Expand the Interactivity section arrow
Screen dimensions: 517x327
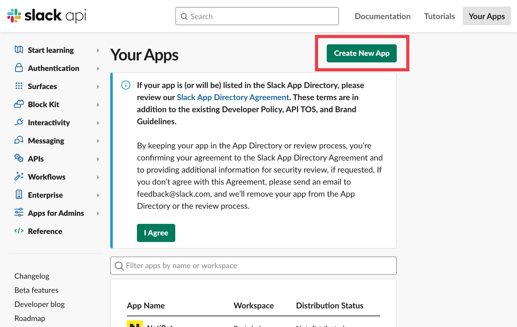point(98,123)
